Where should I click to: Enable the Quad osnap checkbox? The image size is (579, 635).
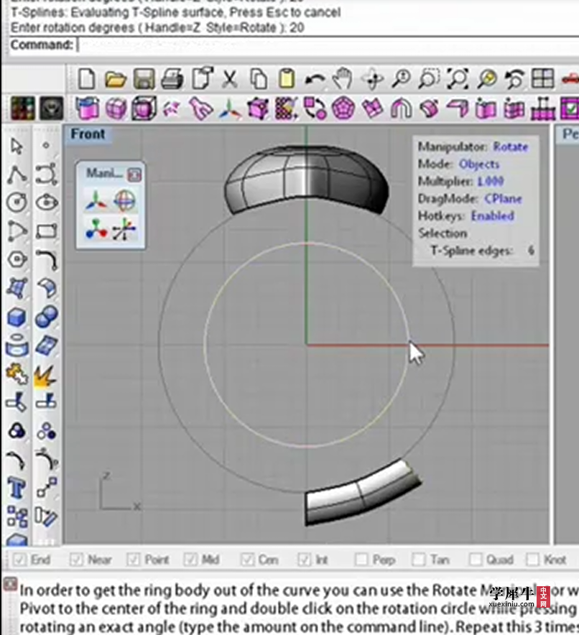click(x=476, y=560)
